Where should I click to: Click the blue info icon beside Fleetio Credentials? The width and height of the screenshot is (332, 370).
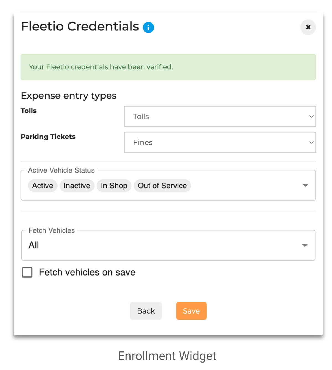(x=148, y=27)
